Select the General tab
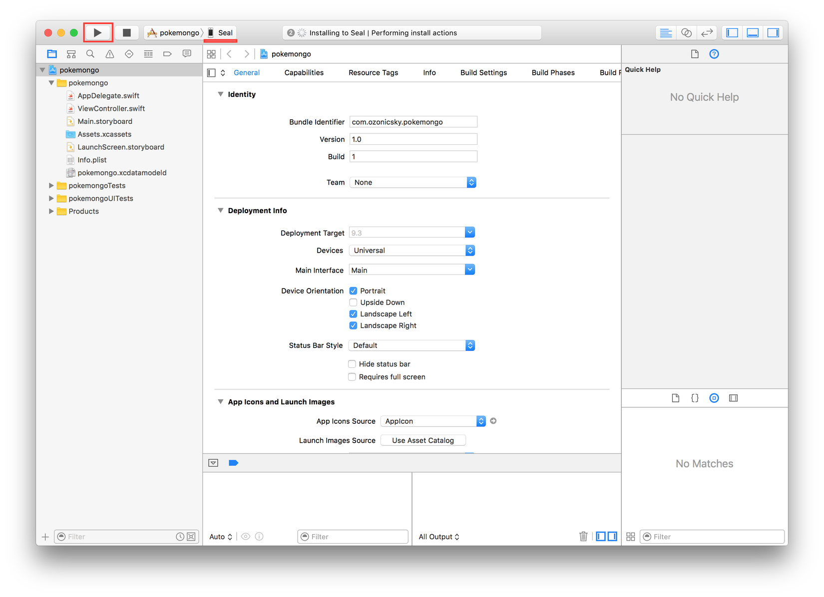The height and width of the screenshot is (597, 824). click(247, 72)
